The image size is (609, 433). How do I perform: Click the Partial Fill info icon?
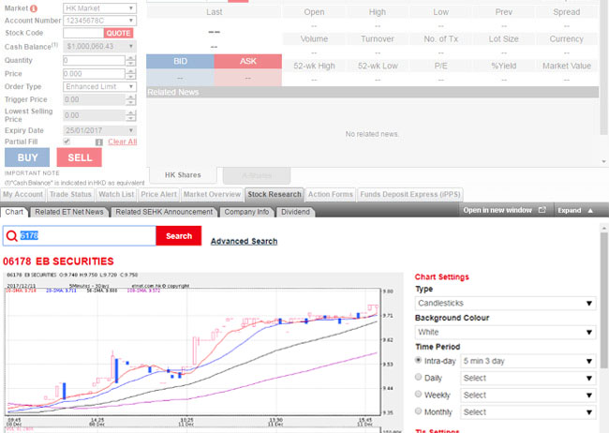coord(99,142)
